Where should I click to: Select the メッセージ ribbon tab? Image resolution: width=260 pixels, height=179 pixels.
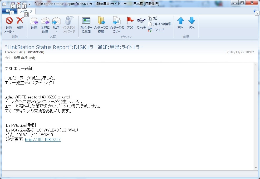pyautogui.click(x=26, y=11)
